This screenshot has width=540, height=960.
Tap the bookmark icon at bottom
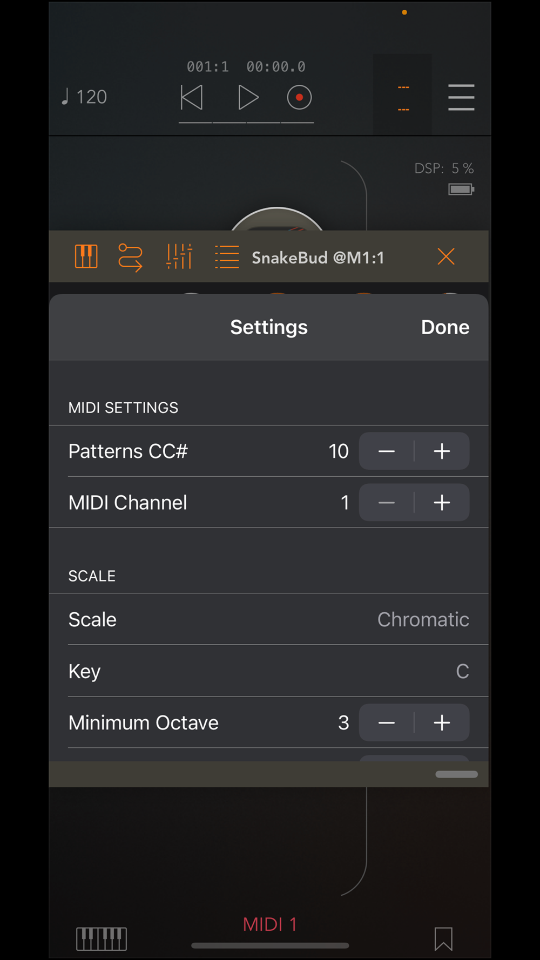click(x=443, y=938)
